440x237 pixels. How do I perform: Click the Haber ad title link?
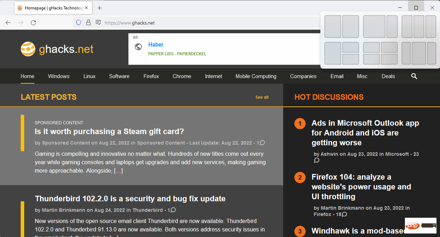tap(156, 44)
